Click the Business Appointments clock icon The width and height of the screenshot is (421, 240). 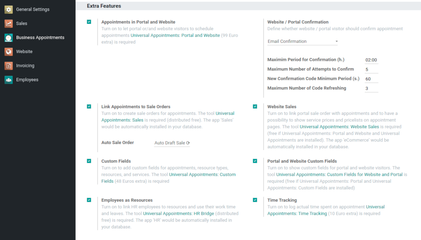coord(9,38)
